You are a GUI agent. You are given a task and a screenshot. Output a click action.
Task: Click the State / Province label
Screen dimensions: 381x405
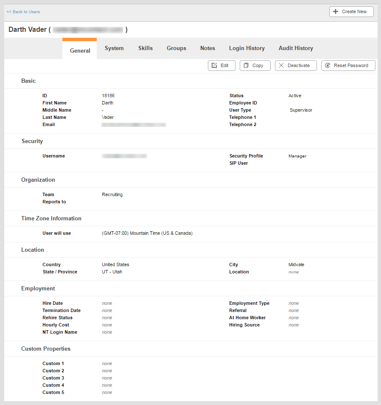[x=60, y=272]
